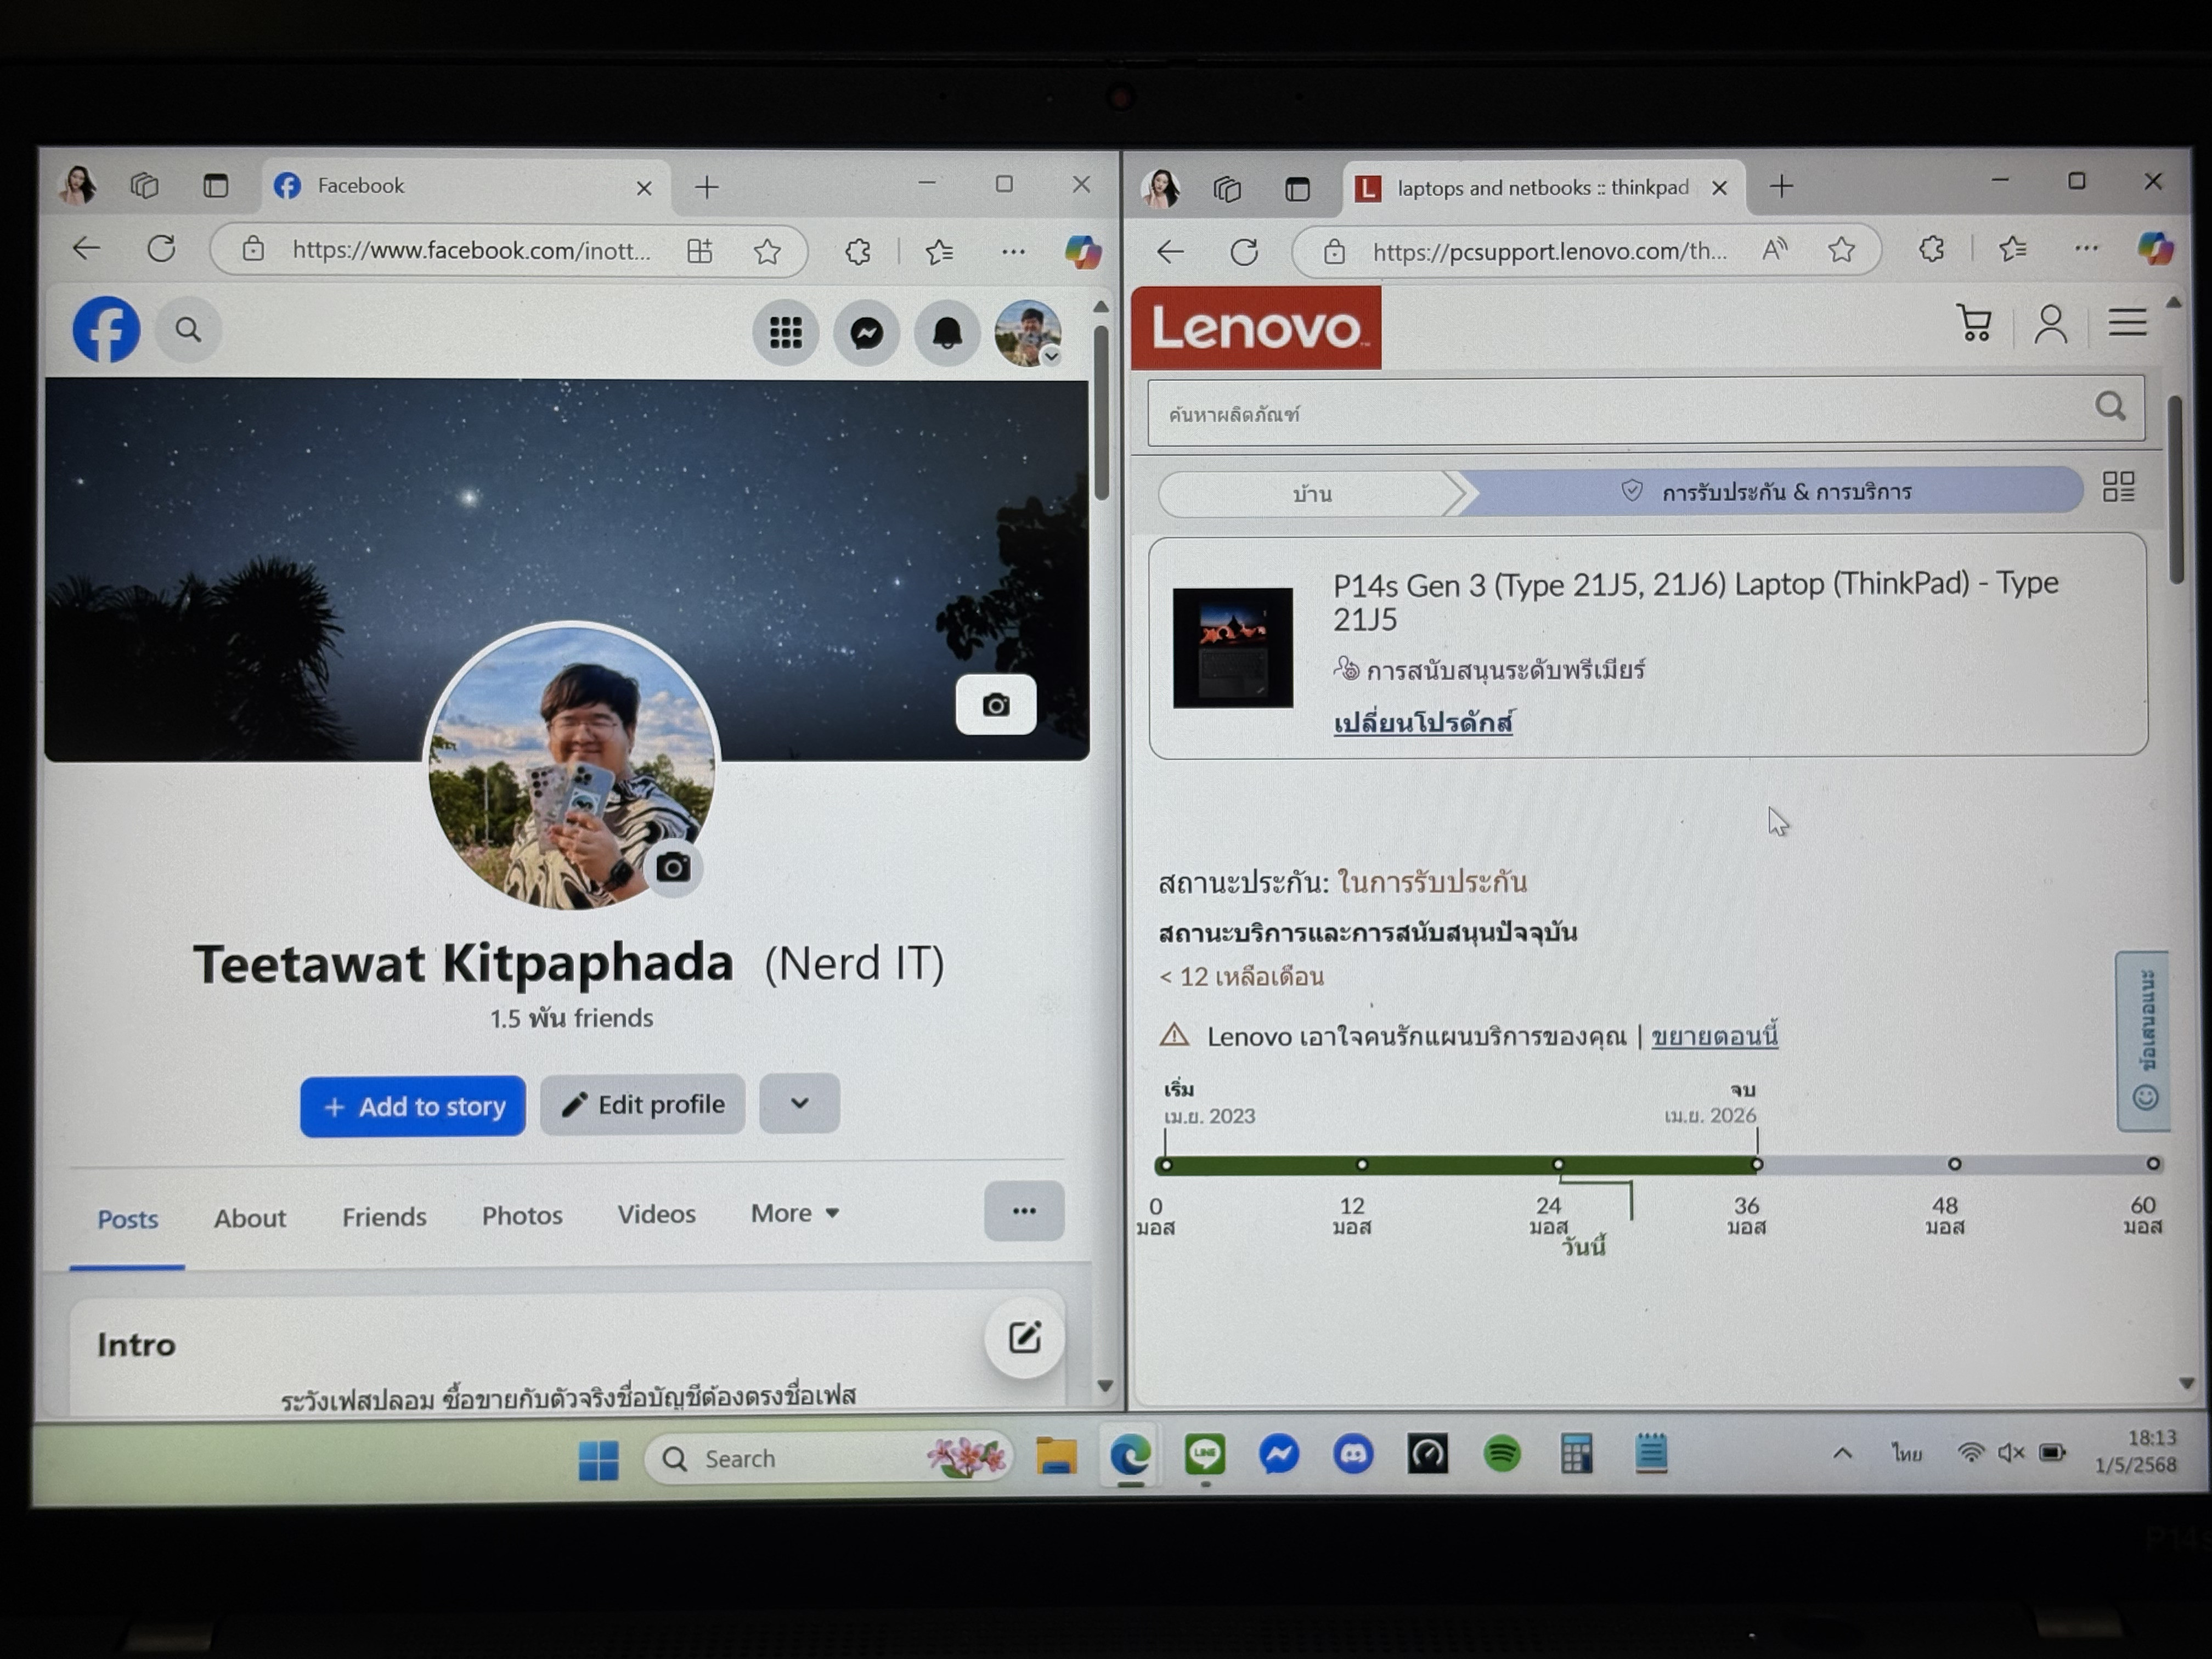Image resolution: width=2212 pixels, height=1659 pixels.
Task: Open feedback side tab on Lenovo page
Action: [2143, 1041]
